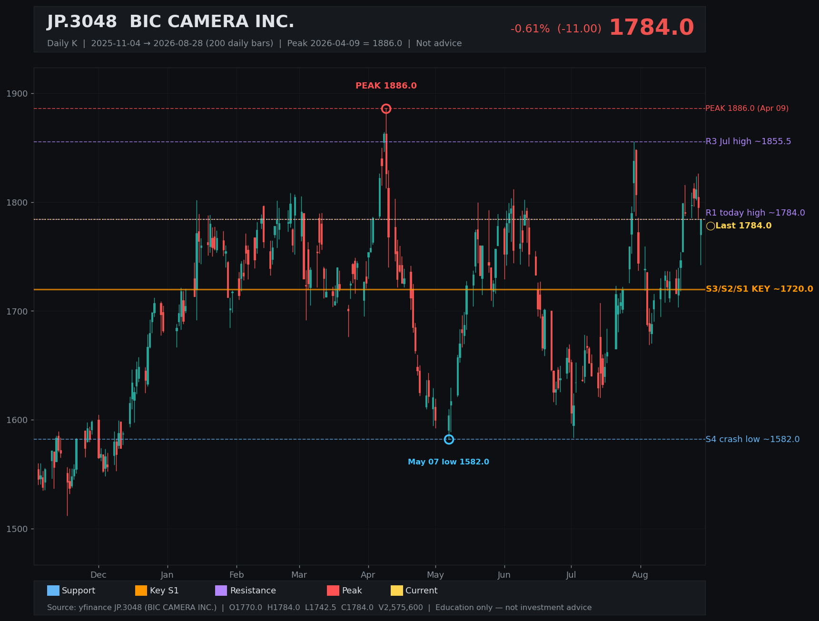Screen dimensions: 819x621
Task: Click the yellow circle beside Last 1784.0
Action: point(710,226)
